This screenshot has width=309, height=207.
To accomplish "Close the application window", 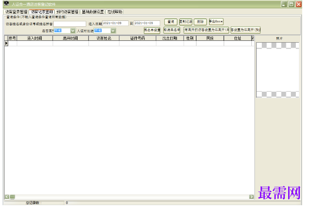I will 299,5.
